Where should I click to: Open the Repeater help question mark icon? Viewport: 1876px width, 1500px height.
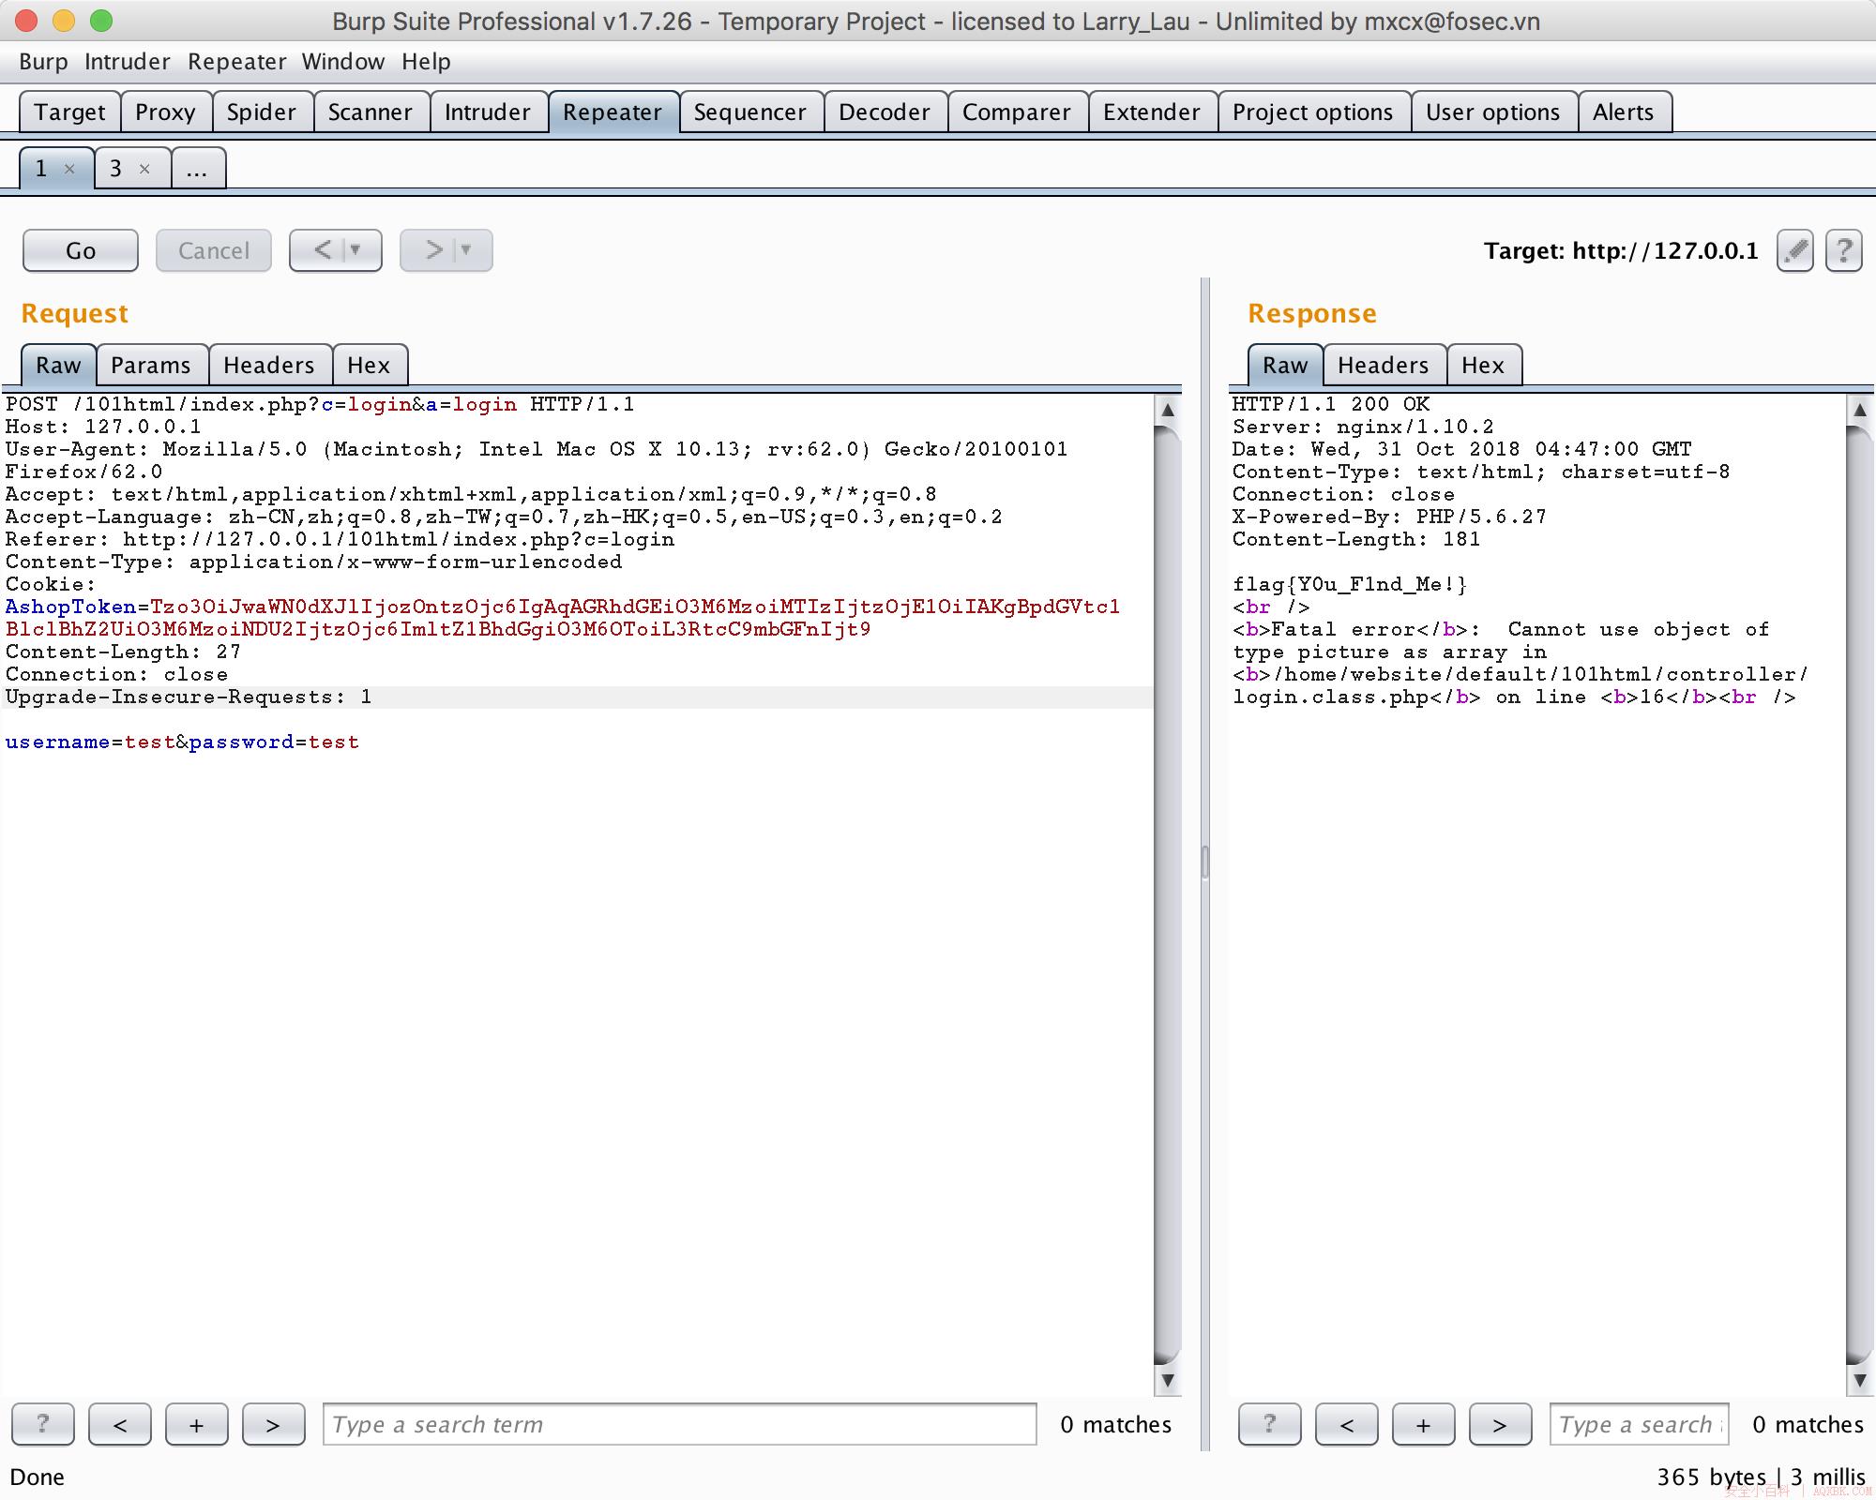(x=1844, y=250)
